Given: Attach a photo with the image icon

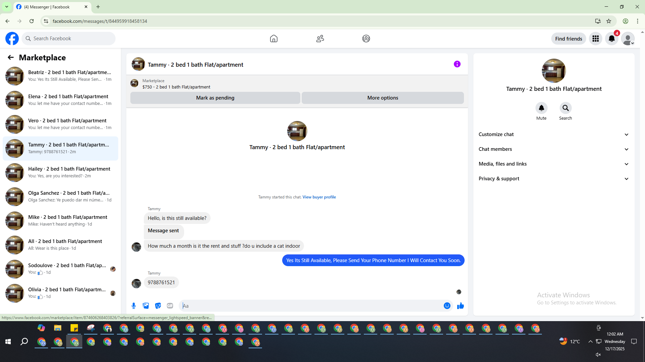Looking at the screenshot, I should point(146,306).
